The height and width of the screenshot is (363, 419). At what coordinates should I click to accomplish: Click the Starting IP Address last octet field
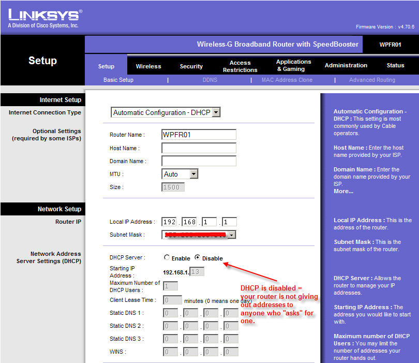click(x=197, y=272)
